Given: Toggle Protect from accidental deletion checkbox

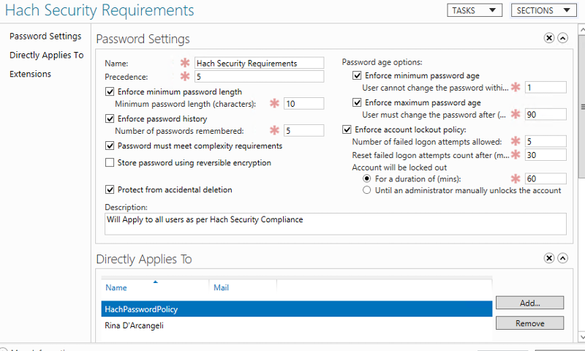Looking at the screenshot, I should (x=110, y=189).
